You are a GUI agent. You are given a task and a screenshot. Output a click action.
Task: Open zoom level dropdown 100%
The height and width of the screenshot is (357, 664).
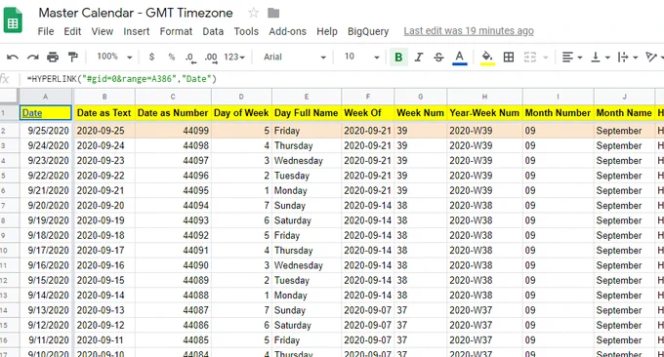point(114,57)
